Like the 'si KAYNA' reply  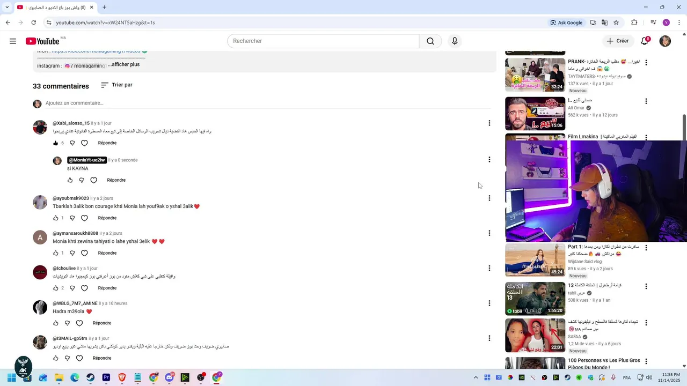tap(70, 180)
